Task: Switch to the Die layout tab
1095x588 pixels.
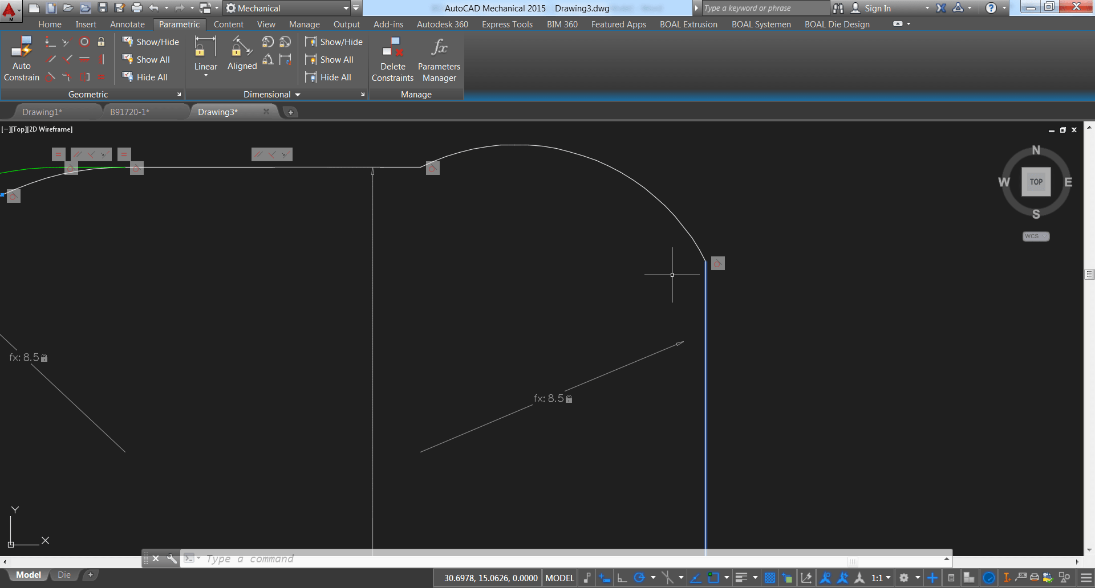Action: click(x=64, y=575)
